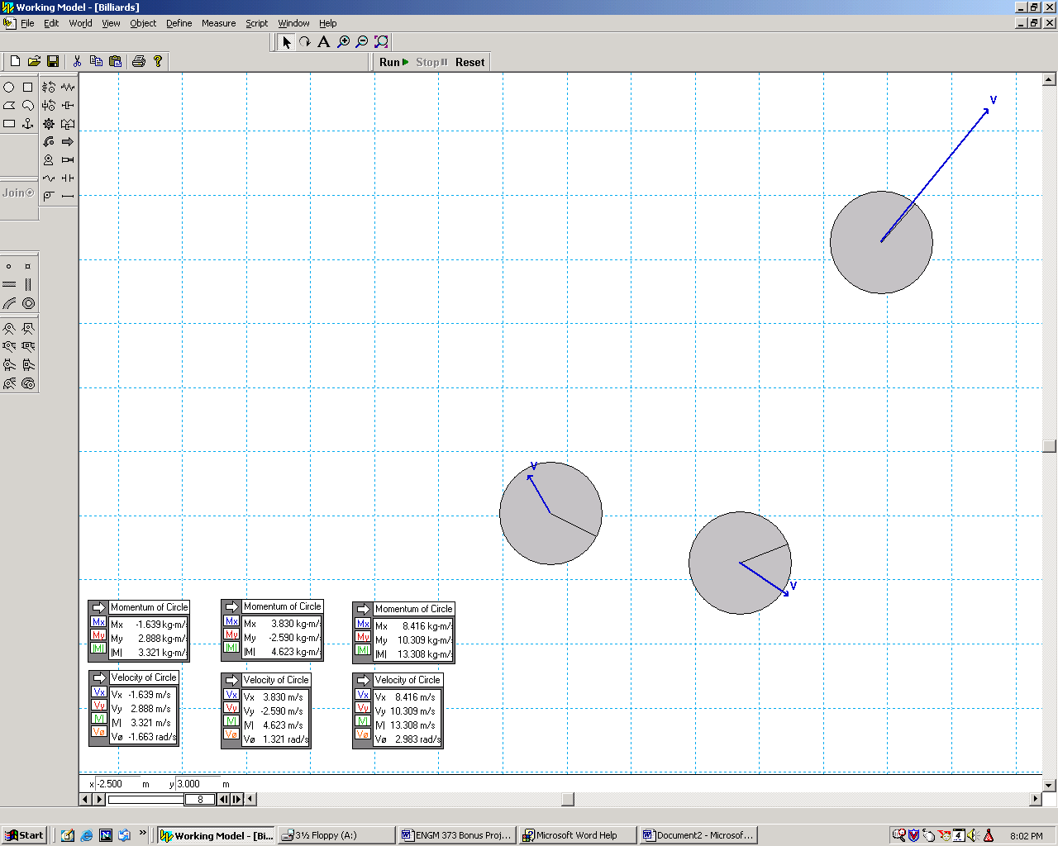The image size is (1058, 846).
Task: Select the Motor tool
Action: click(49, 160)
